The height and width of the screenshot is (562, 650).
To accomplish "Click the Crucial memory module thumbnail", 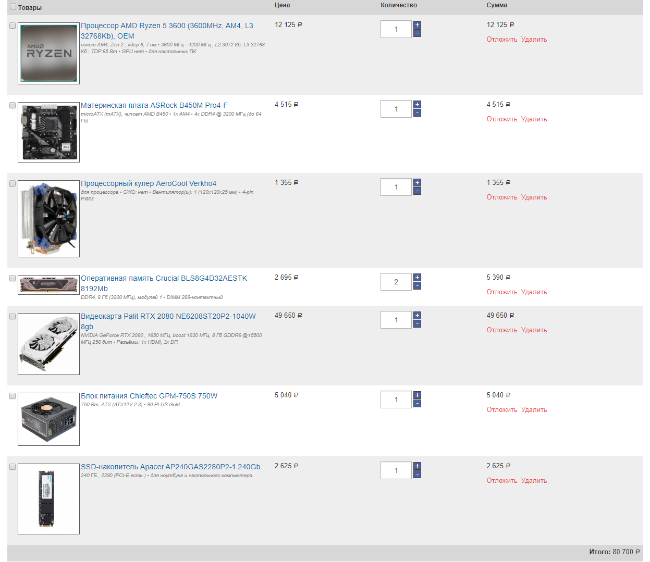I will click(x=48, y=285).
